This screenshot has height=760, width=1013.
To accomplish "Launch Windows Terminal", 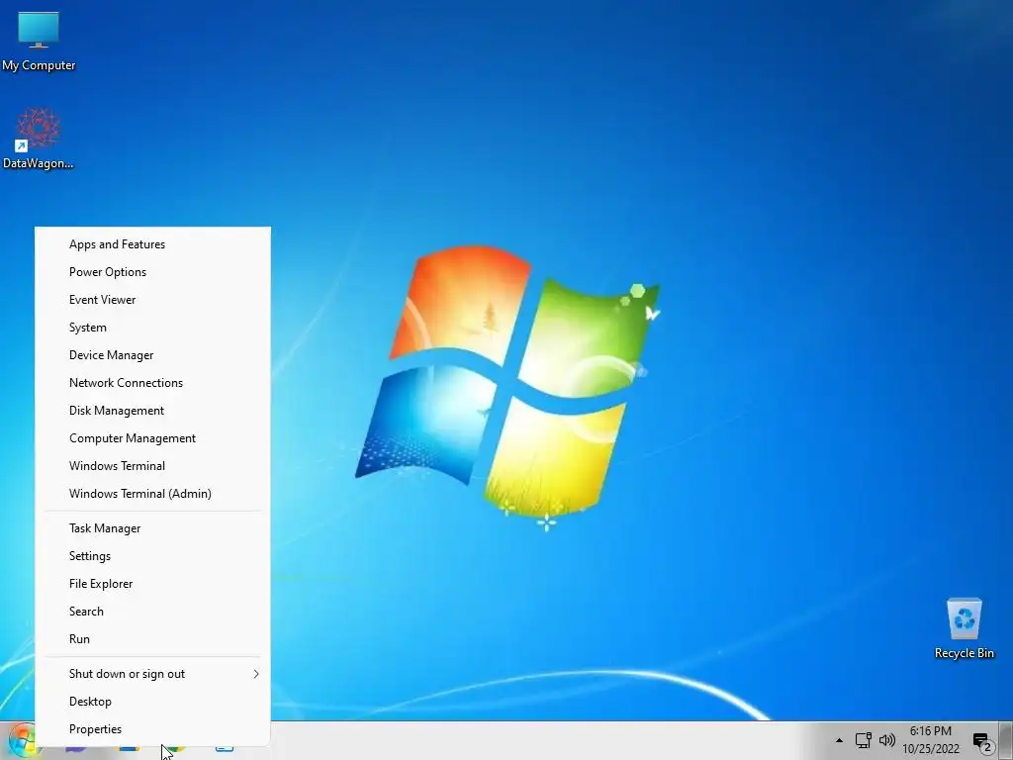I will point(152,466).
